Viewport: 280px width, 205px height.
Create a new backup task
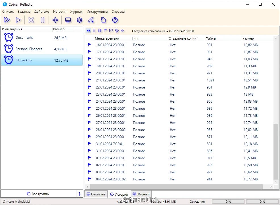(55, 20)
